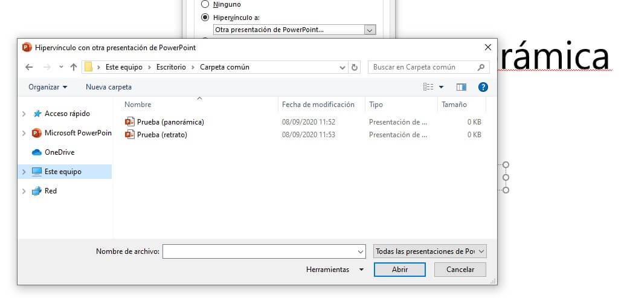Open more view options dropdown arrow
The width and height of the screenshot is (630, 298).
441,87
